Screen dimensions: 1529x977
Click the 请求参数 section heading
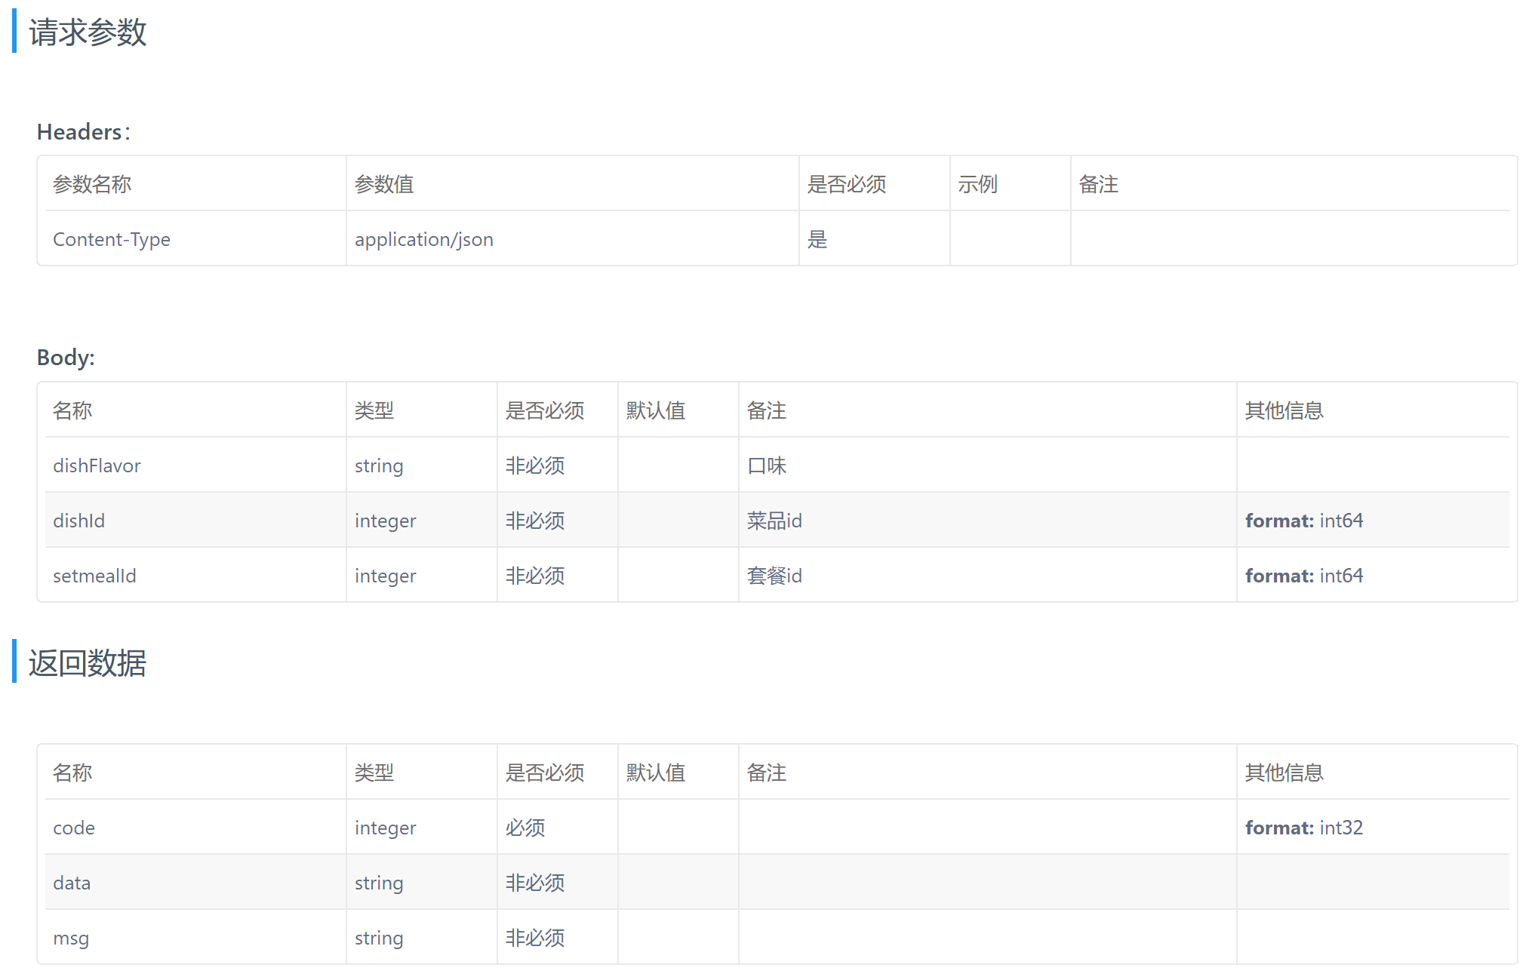[88, 32]
